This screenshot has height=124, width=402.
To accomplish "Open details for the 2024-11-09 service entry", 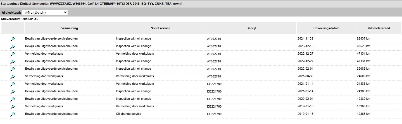I will tap(13, 39).
